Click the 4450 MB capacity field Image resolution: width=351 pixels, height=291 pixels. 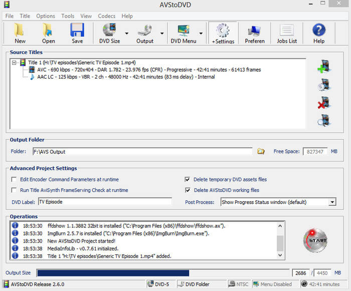[x=322, y=273]
